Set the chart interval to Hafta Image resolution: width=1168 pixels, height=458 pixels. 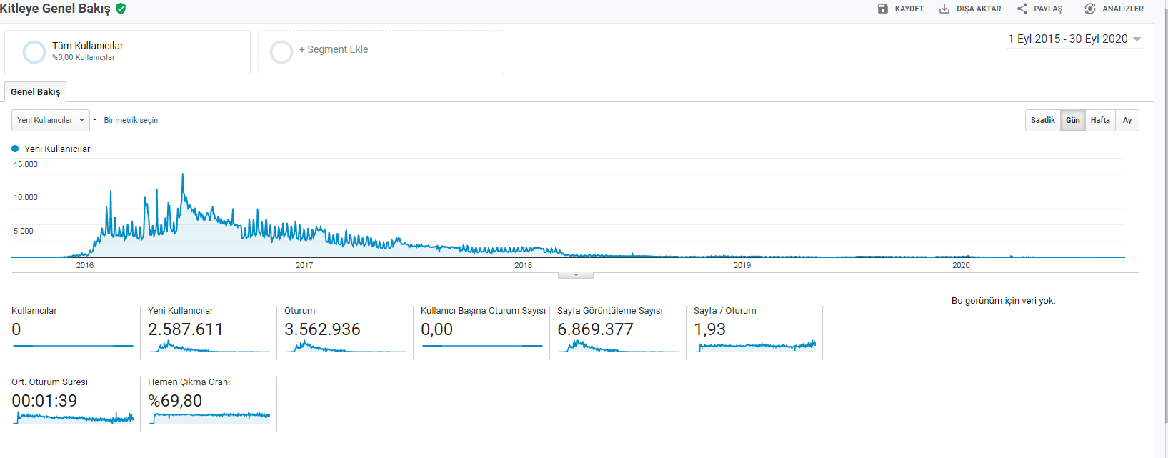click(x=1100, y=120)
